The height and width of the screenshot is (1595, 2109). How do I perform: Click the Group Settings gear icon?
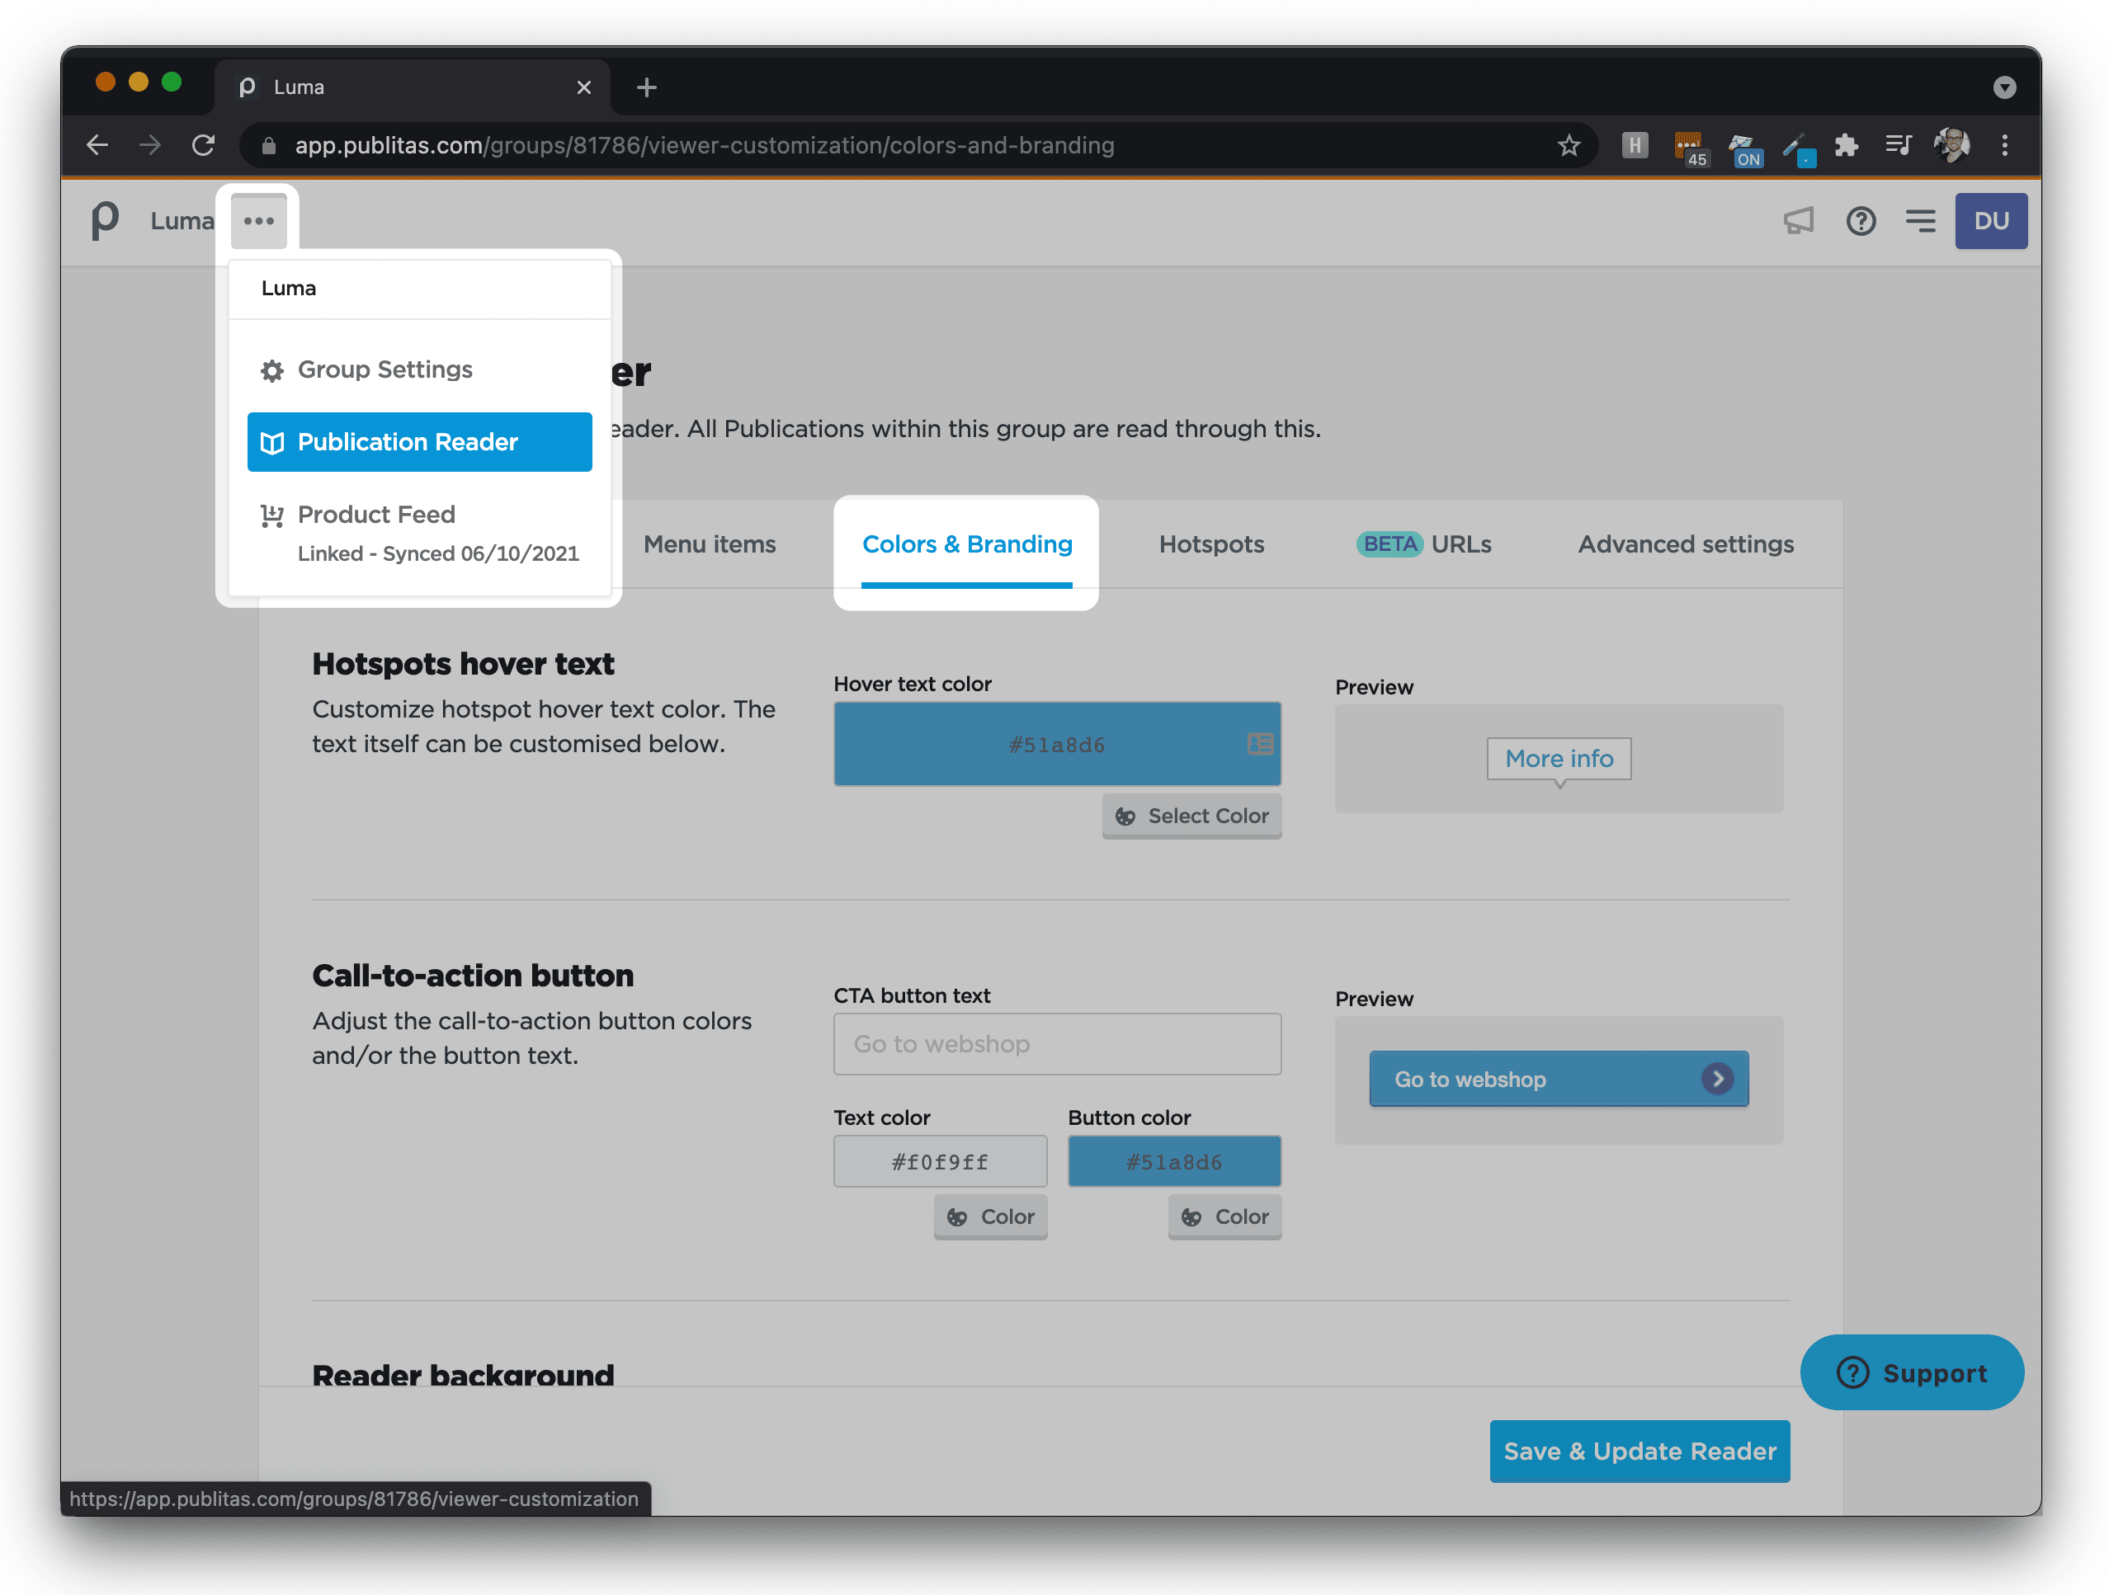tap(272, 369)
